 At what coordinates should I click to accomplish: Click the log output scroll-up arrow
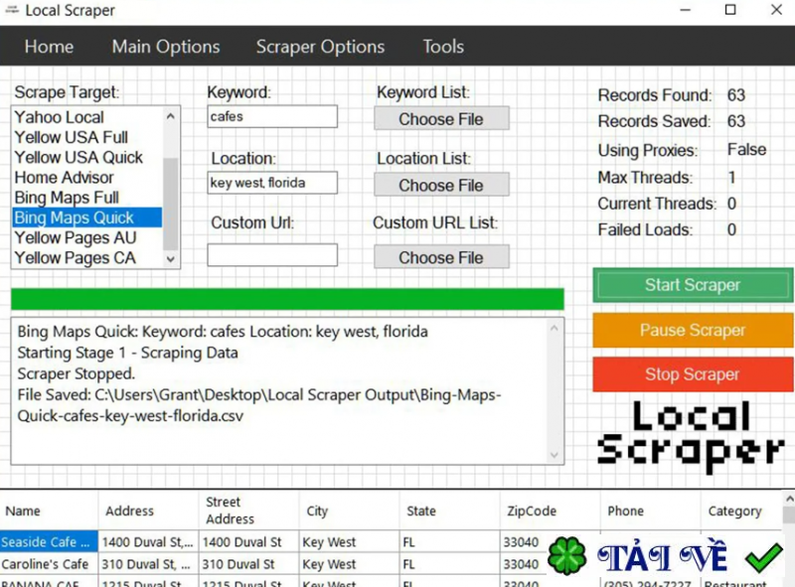coord(555,328)
